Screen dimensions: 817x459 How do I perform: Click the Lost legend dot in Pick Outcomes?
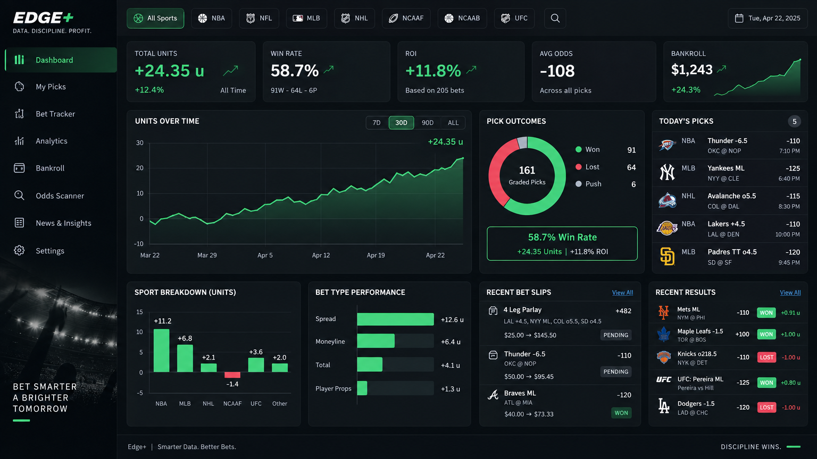click(x=578, y=167)
